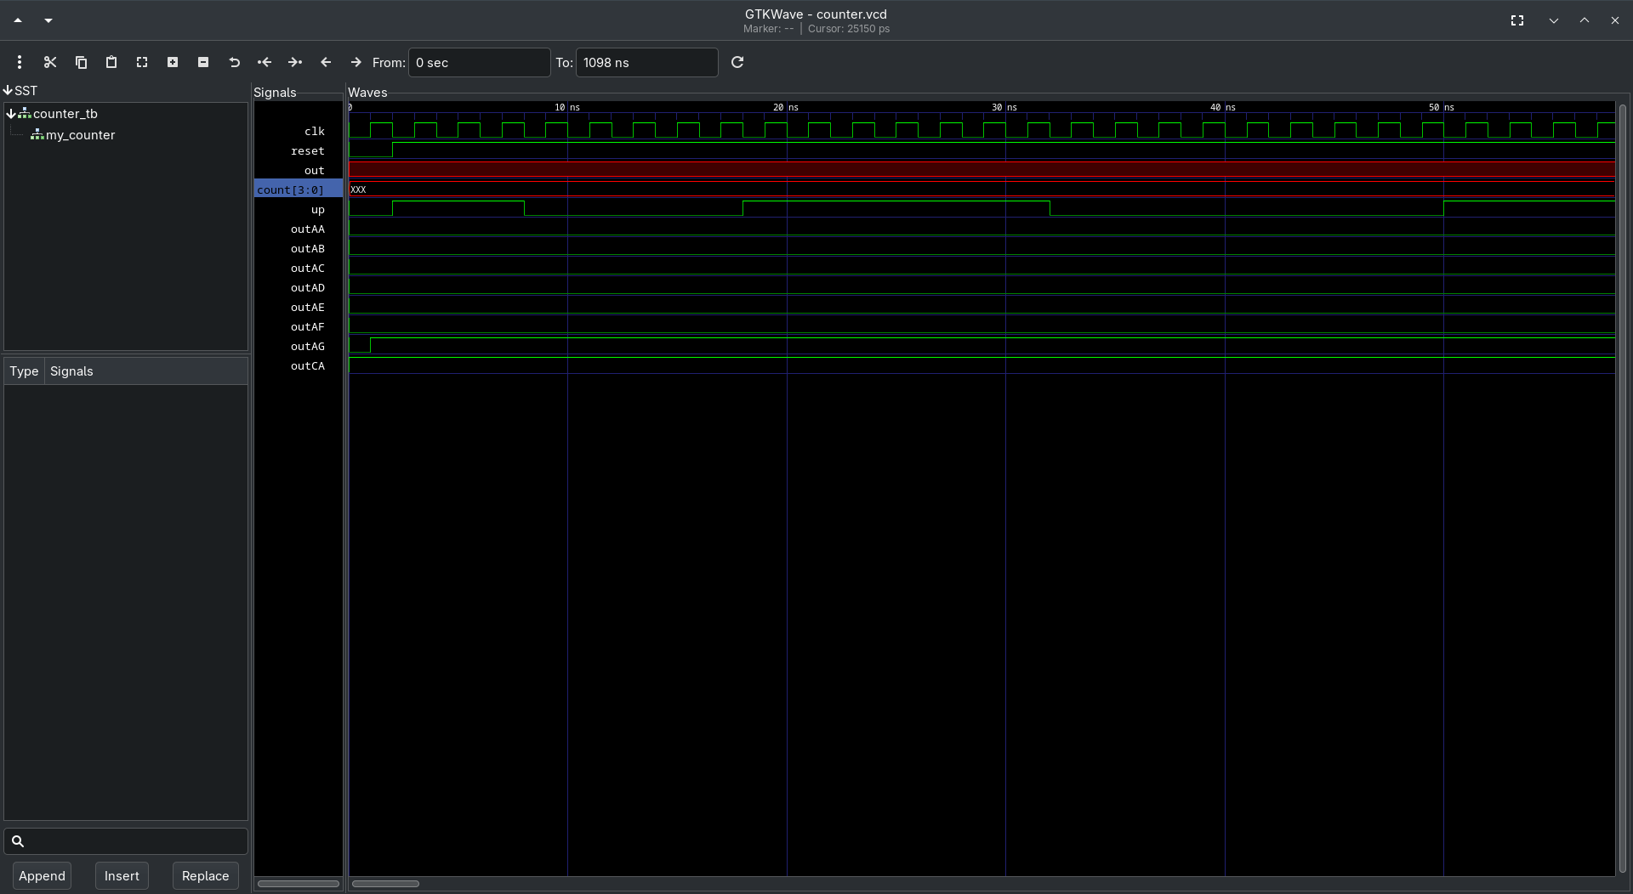The image size is (1633, 894).
Task: Click the Zoom In plus icon
Action: point(173,62)
